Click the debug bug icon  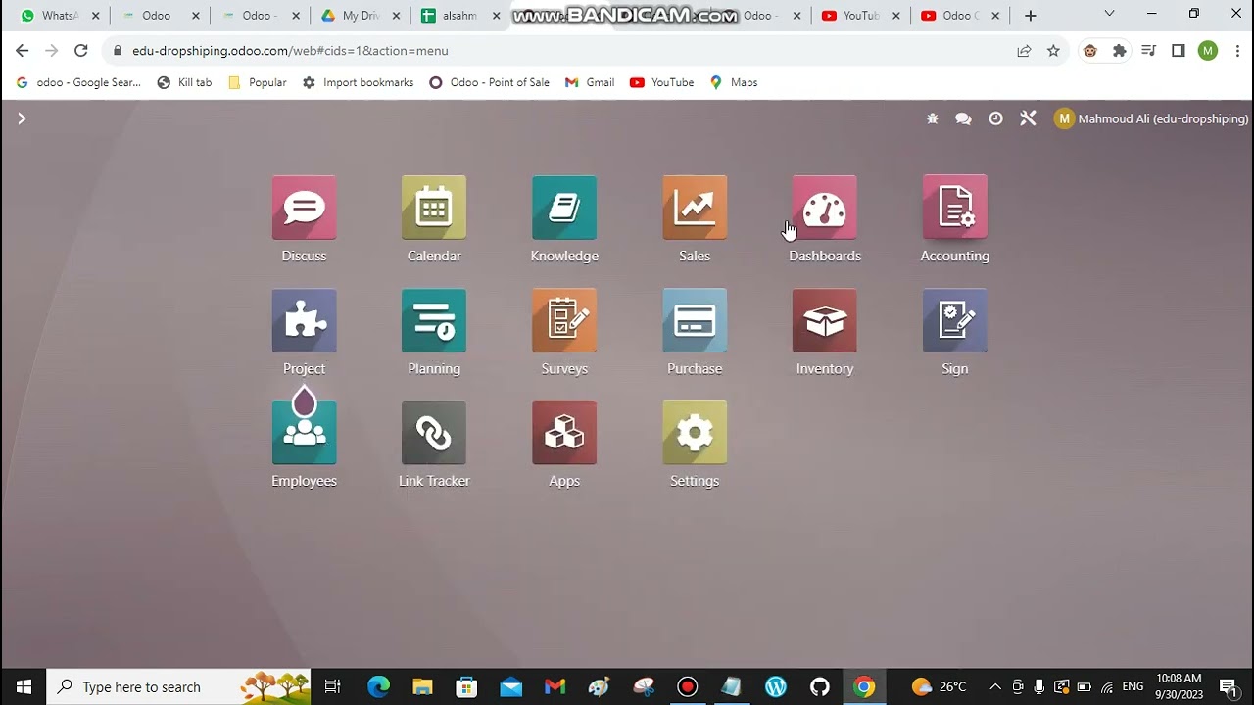coord(932,118)
